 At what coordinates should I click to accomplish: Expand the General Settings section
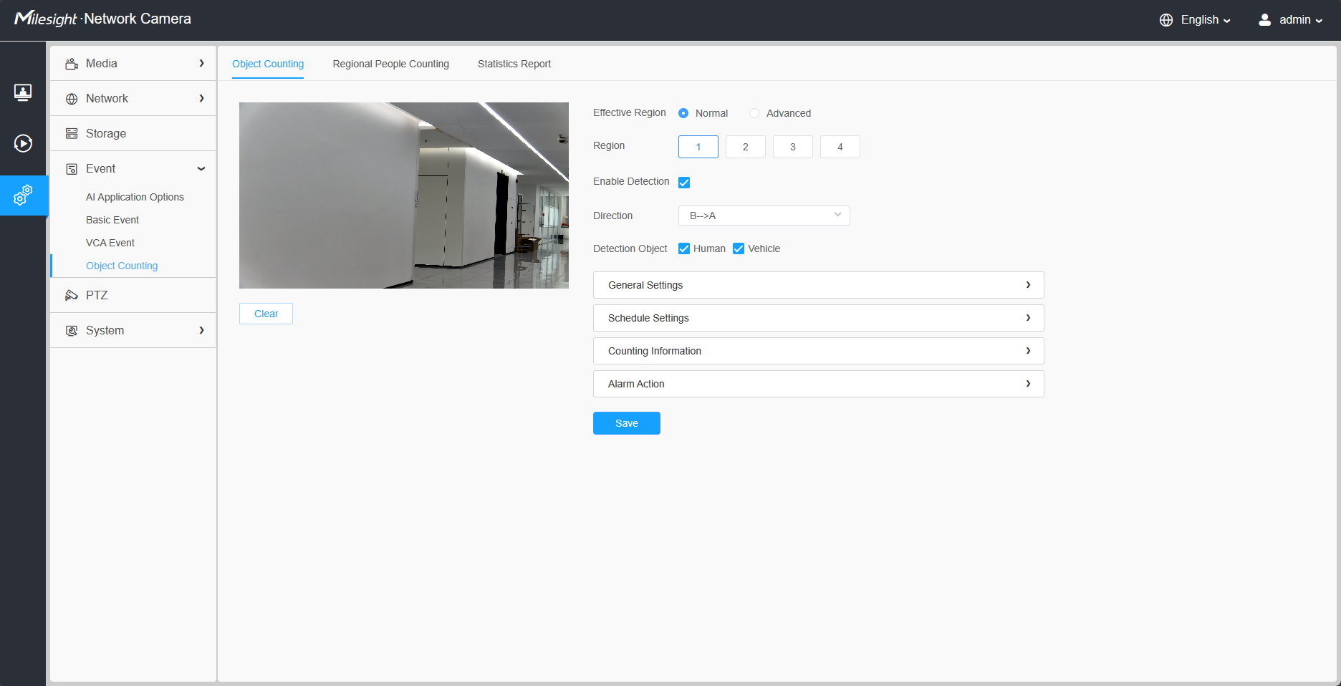[x=818, y=285]
